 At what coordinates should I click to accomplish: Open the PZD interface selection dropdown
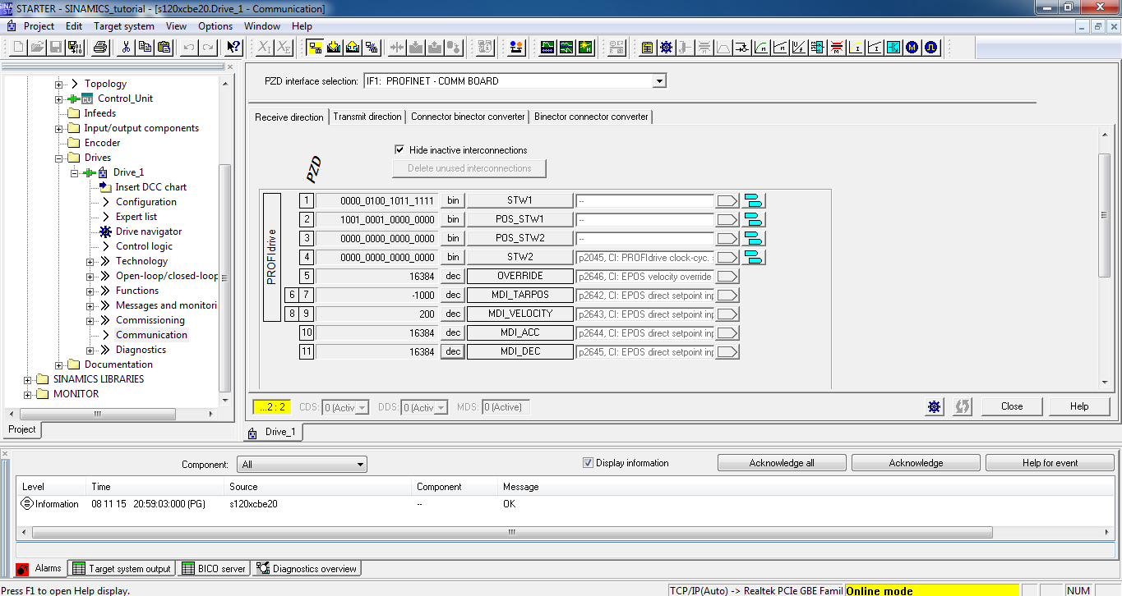(x=658, y=81)
